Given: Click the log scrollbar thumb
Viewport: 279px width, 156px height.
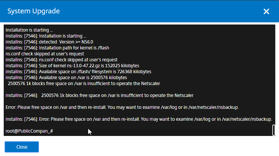Looking at the screenshot, I should point(274,130).
